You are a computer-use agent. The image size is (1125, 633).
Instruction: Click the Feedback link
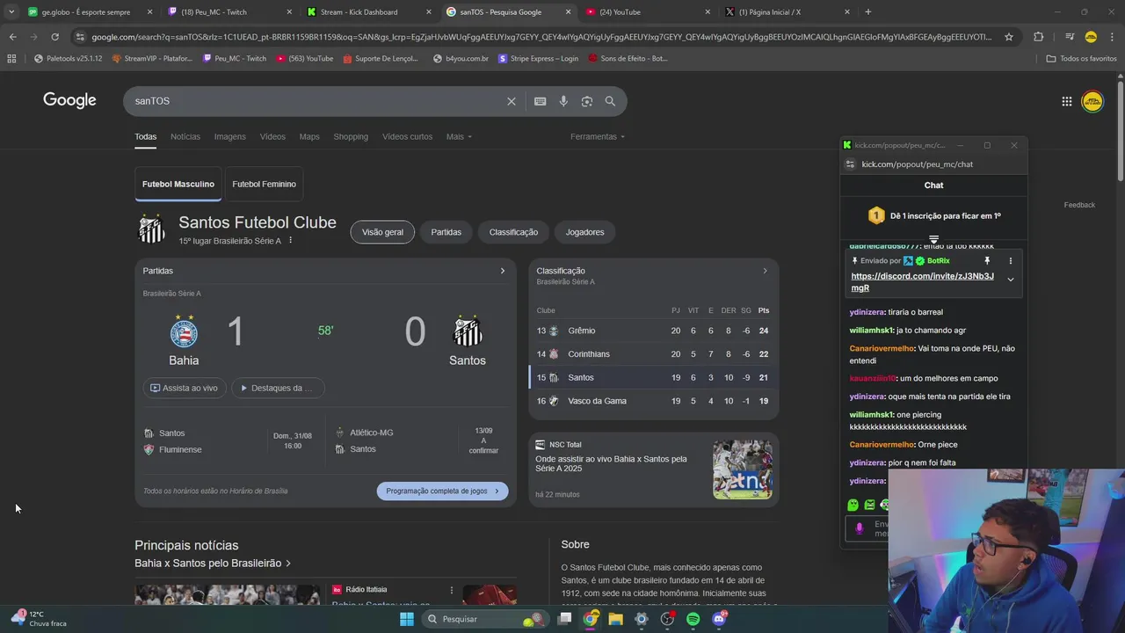pyautogui.click(x=1079, y=205)
